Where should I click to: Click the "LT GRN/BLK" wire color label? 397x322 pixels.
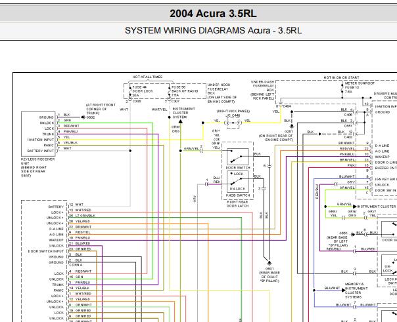(85, 216)
